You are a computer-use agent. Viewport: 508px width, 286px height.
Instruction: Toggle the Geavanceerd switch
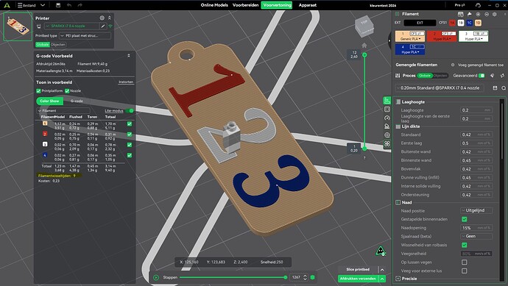click(x=481, y=76)
